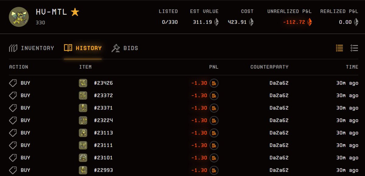
Task: Click the orange Ethereum icon beside -112.72
Action: pos(310,22)
